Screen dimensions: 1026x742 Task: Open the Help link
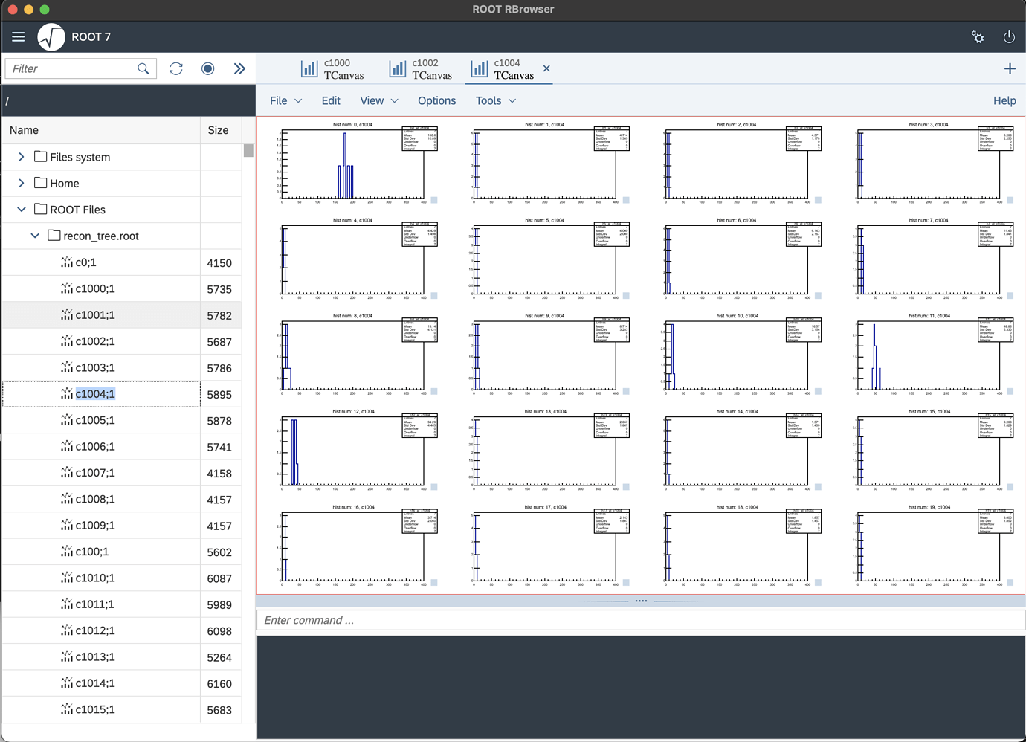click(x=1004, y=100)
